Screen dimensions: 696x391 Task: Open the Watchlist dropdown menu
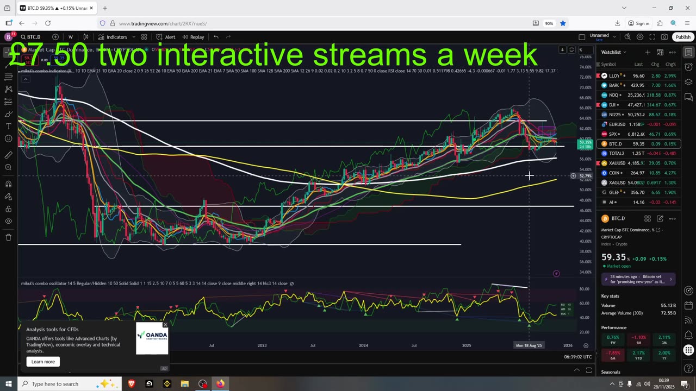click(x=614, y=52)
